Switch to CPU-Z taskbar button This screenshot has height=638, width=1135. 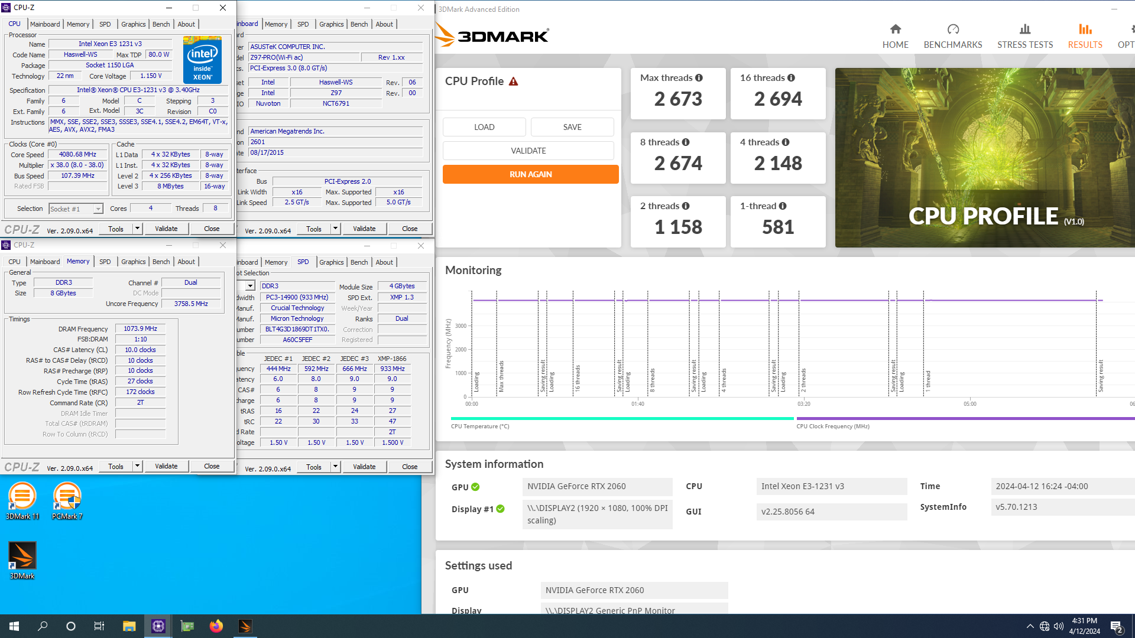point(158,626)
